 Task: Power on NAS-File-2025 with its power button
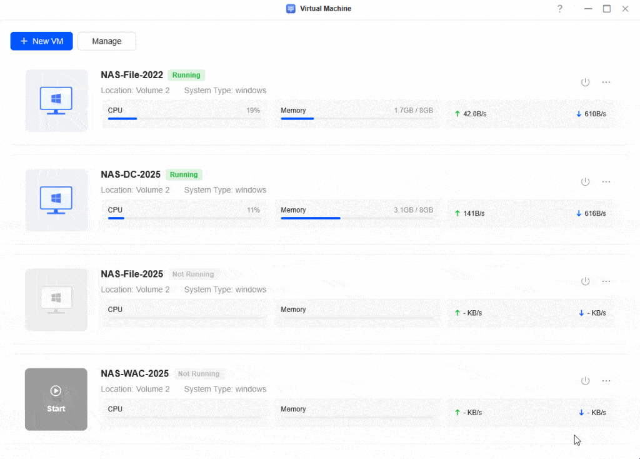coord(585,281)
